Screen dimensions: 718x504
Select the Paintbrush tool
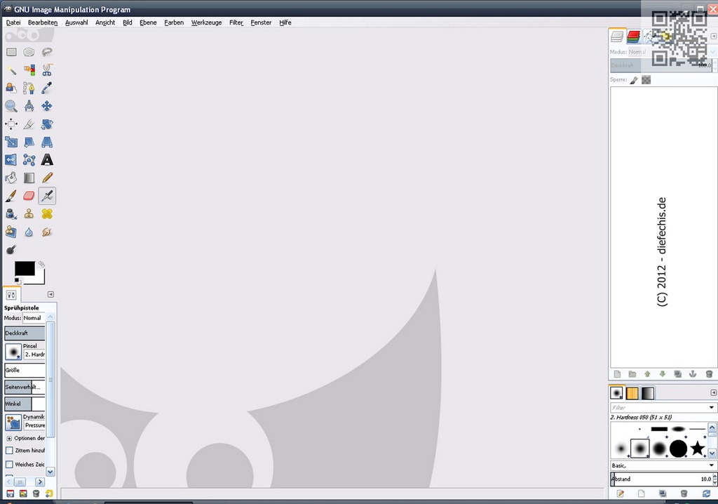[11, 196]
